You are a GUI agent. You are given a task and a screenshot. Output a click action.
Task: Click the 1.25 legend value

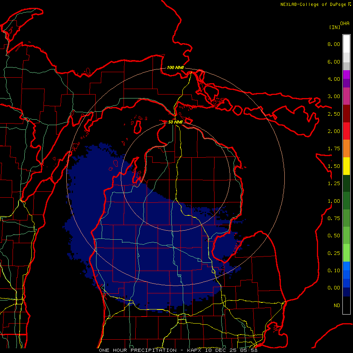(334, 184)
